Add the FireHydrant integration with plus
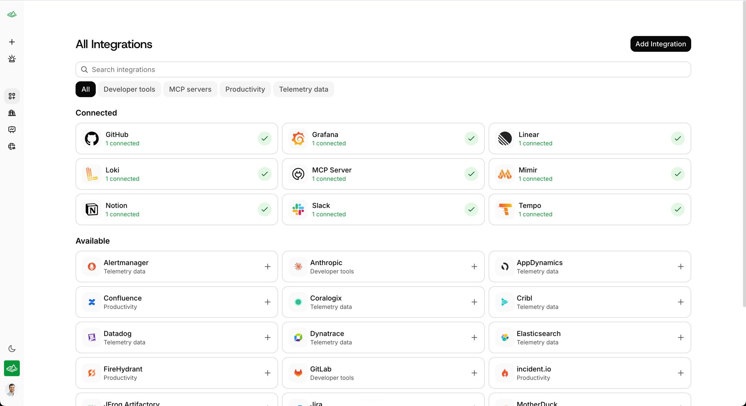This screenshot has width=746, height=406. pos(268,373)
